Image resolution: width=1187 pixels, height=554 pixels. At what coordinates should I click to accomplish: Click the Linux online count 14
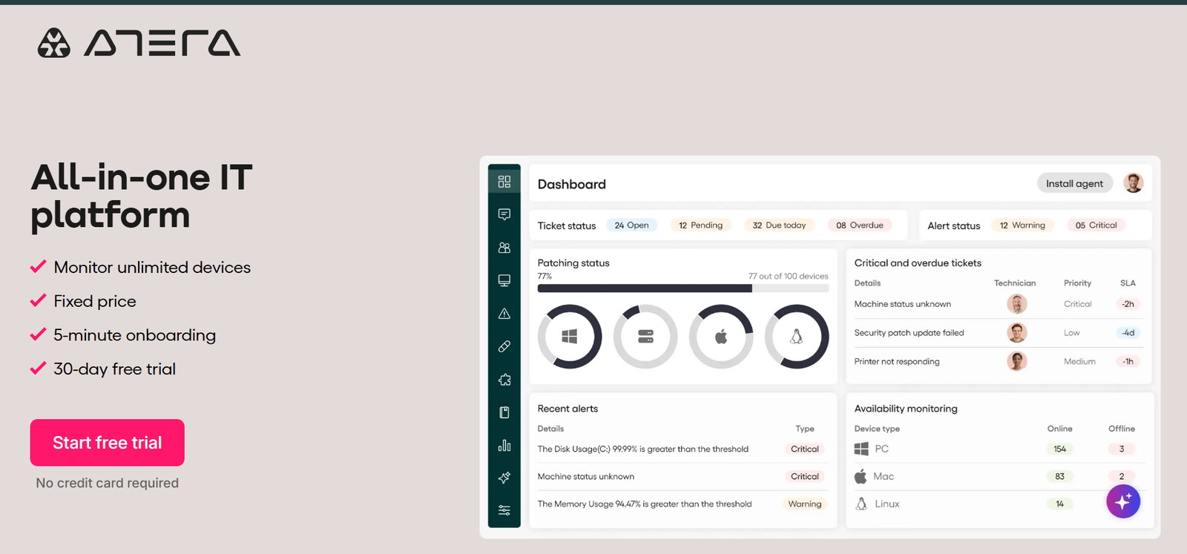click(1059, 504)
